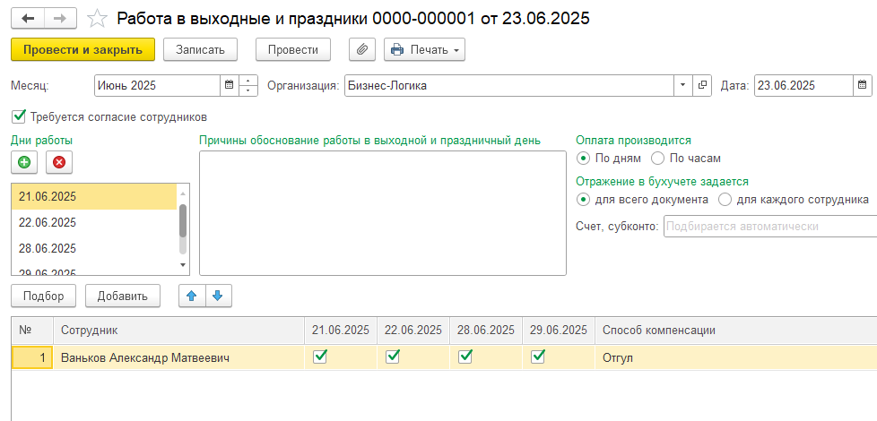Uncheck 28.06.2025 for Ваньков Александр

pyautogui.click(x=465, y=357)
